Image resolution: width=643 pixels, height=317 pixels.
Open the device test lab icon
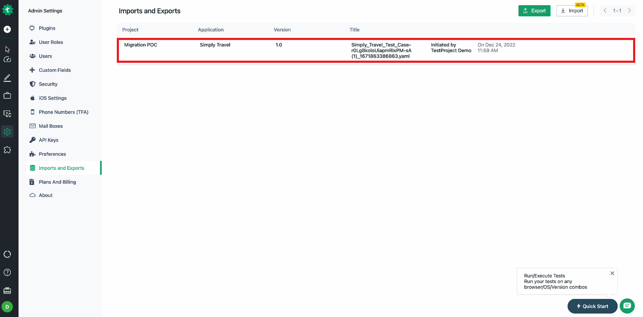point(7,114)
